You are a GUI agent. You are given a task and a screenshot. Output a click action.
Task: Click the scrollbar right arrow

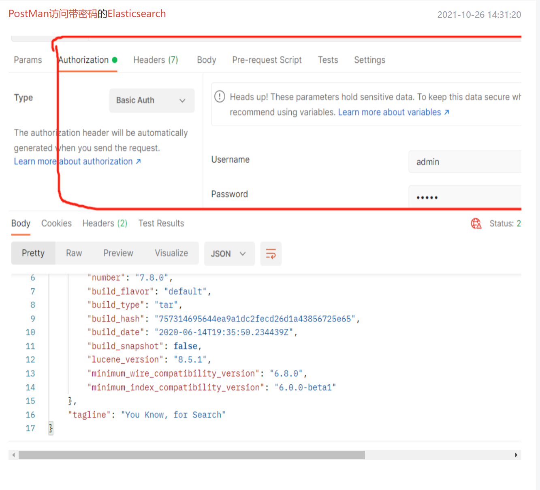516,455
